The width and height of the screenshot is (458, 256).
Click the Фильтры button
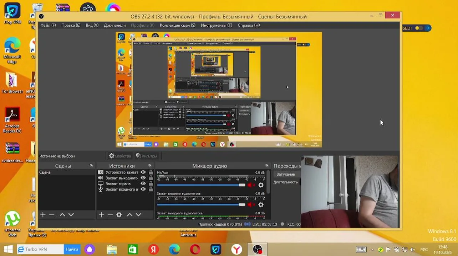[146, 156]
